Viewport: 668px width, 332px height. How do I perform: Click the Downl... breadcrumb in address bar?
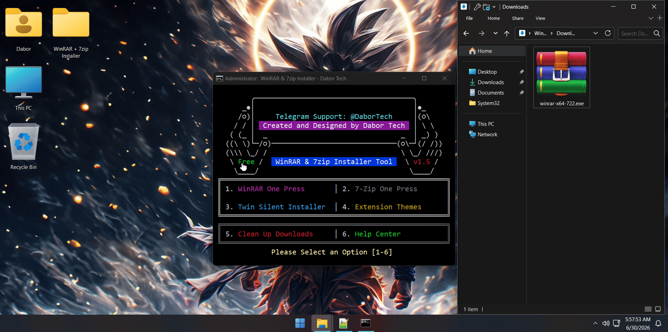(566, 33)
